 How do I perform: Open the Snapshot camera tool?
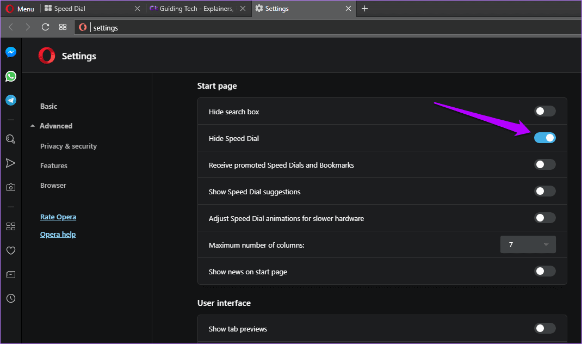[x=11, y=187]
